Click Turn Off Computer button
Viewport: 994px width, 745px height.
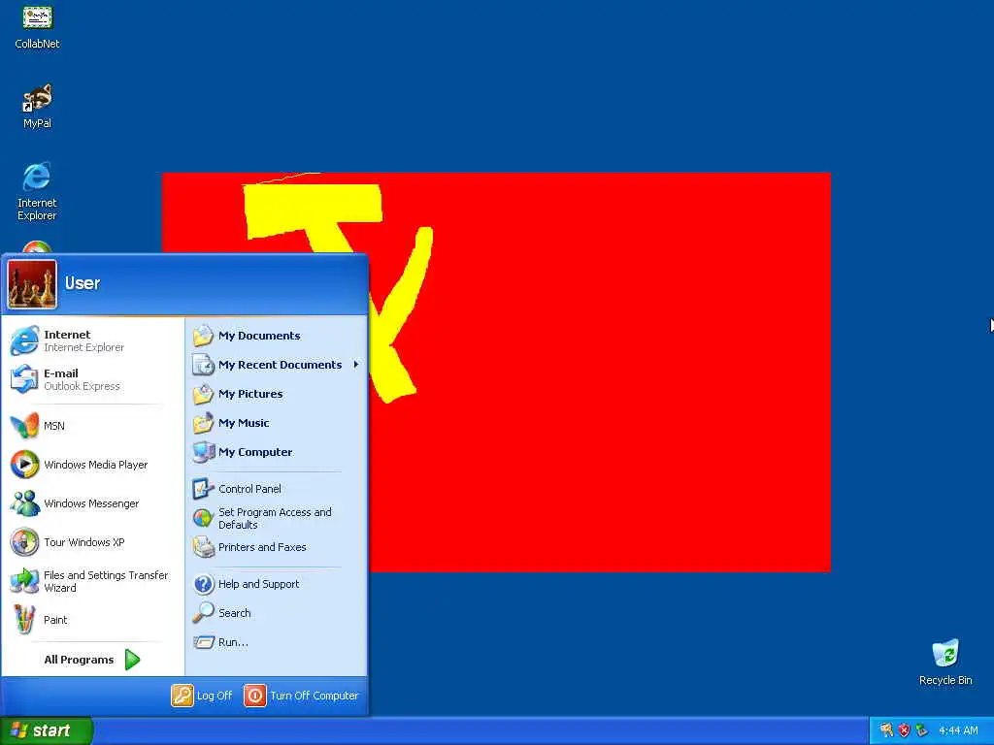pos(302,696)
